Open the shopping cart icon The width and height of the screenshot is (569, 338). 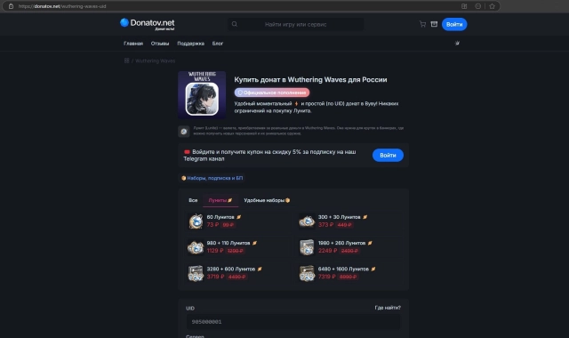422,24
